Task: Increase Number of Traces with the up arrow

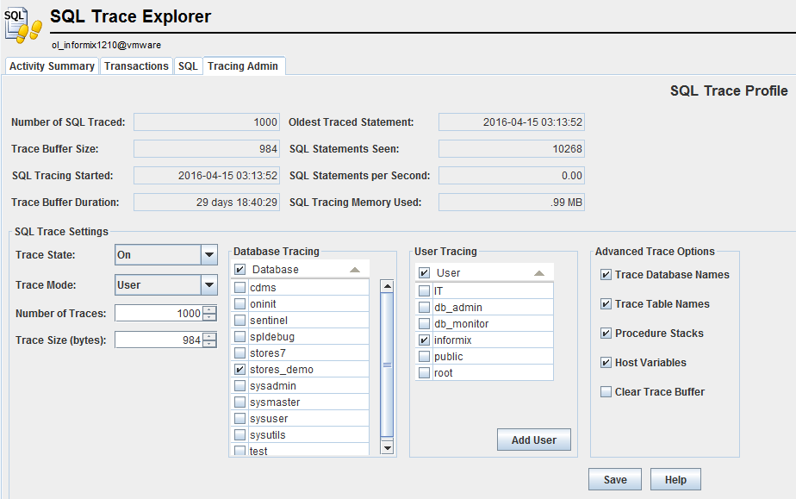Action: click(210, 309)
